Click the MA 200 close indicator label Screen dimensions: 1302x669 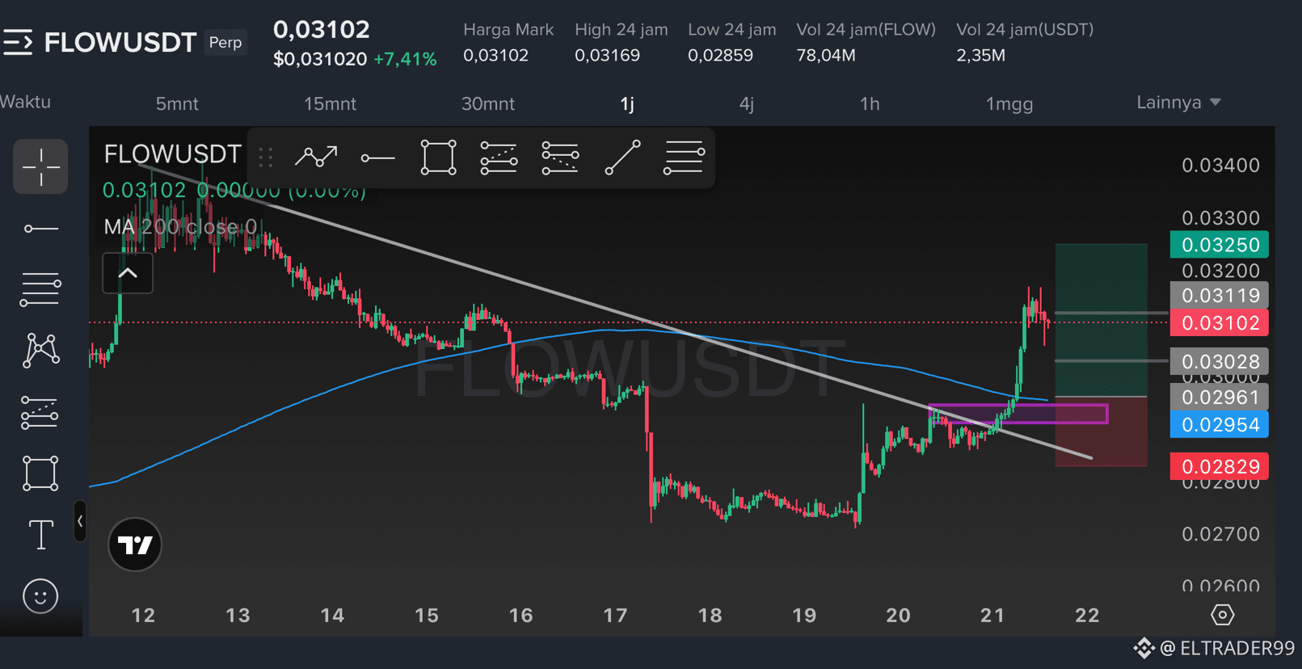[180, 227]
